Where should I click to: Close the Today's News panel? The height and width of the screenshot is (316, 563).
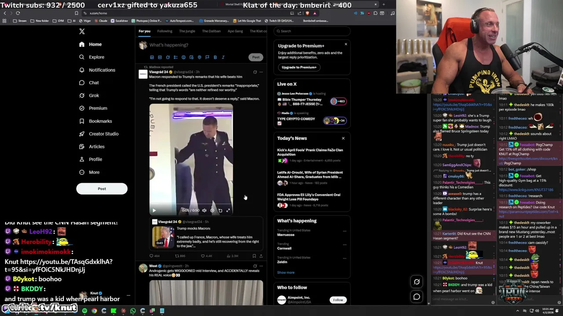(x=343, y=138)
